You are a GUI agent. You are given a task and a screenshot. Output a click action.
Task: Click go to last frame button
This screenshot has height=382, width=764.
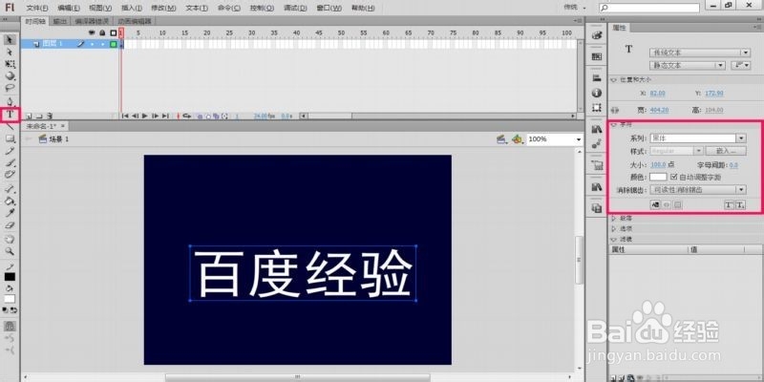tap(165, 116)
